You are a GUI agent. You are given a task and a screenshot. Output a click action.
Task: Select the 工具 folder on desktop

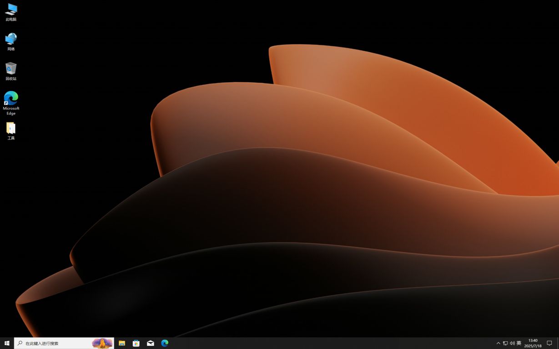click(11, 130)
